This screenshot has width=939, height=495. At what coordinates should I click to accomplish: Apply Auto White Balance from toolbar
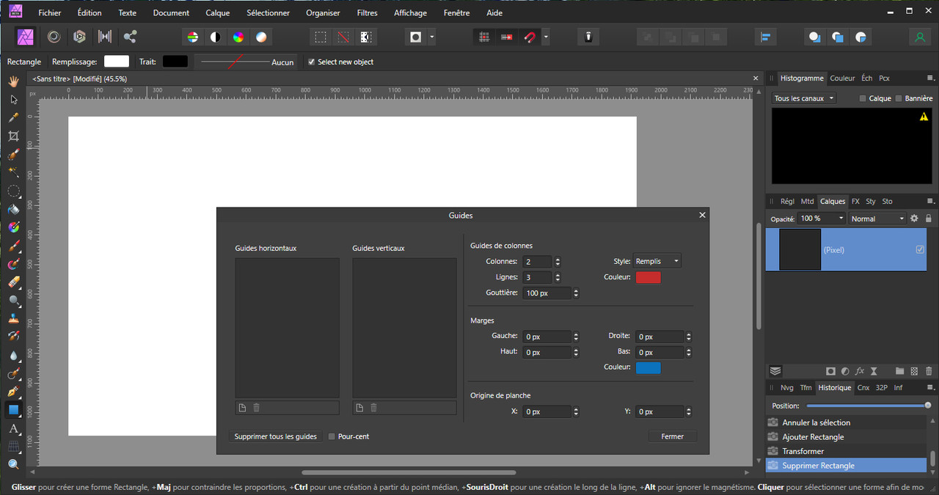(261, 37)
